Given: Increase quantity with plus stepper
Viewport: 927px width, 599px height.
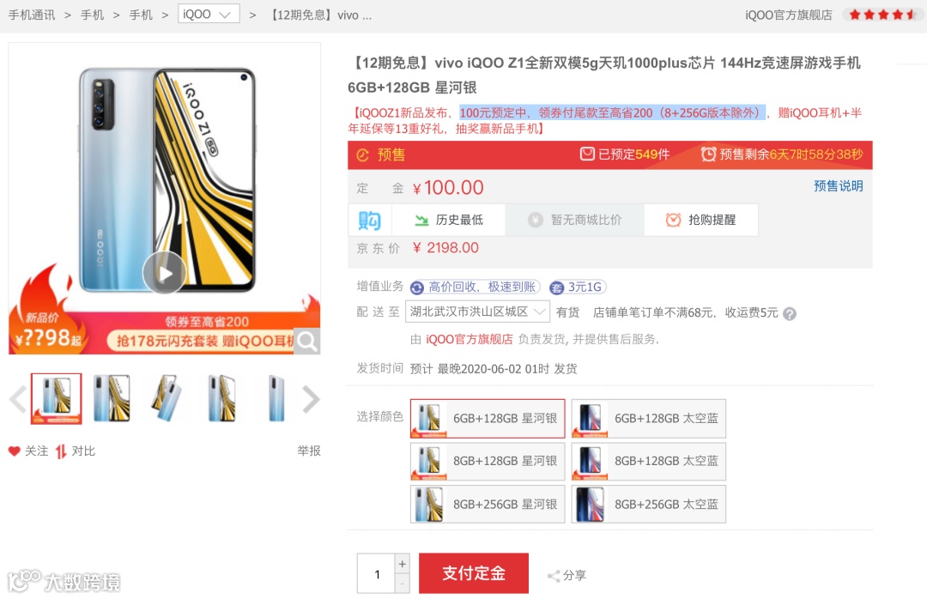Looking at the screenshot, I should click(x=402, y=564).
